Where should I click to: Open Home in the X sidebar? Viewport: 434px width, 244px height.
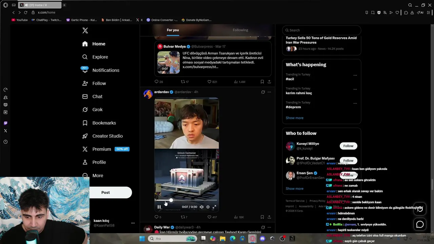pos(94,44)
